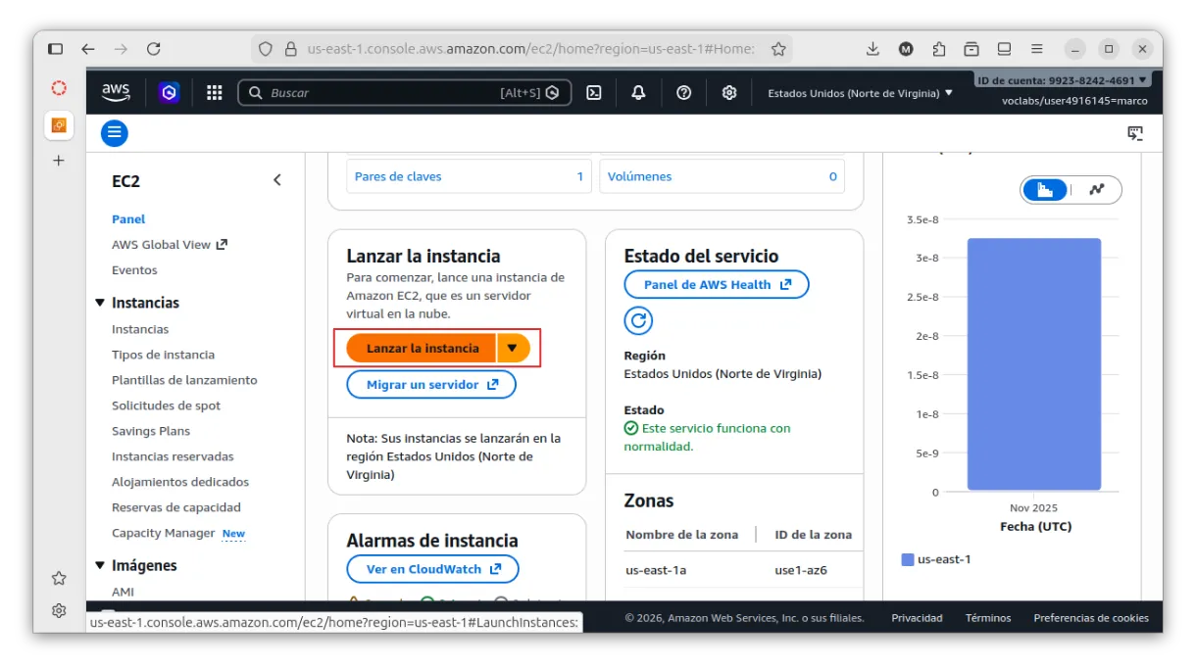Open the AWS settings gear icon

coord(729,93)
